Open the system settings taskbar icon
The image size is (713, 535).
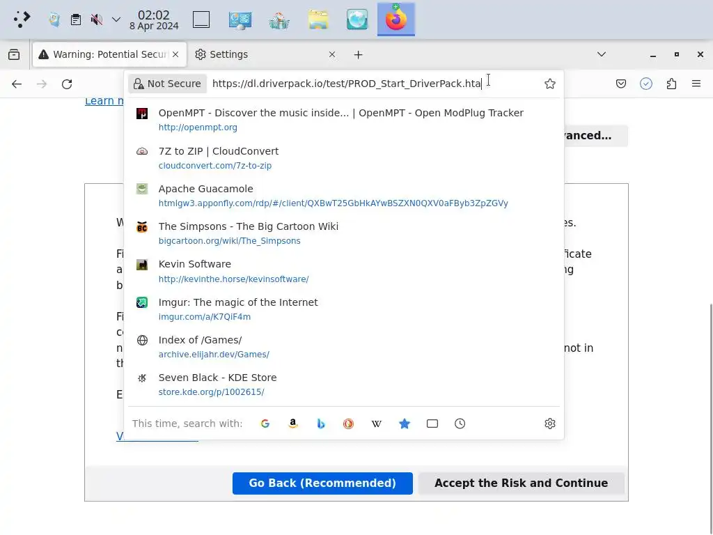tap(240, 20)
